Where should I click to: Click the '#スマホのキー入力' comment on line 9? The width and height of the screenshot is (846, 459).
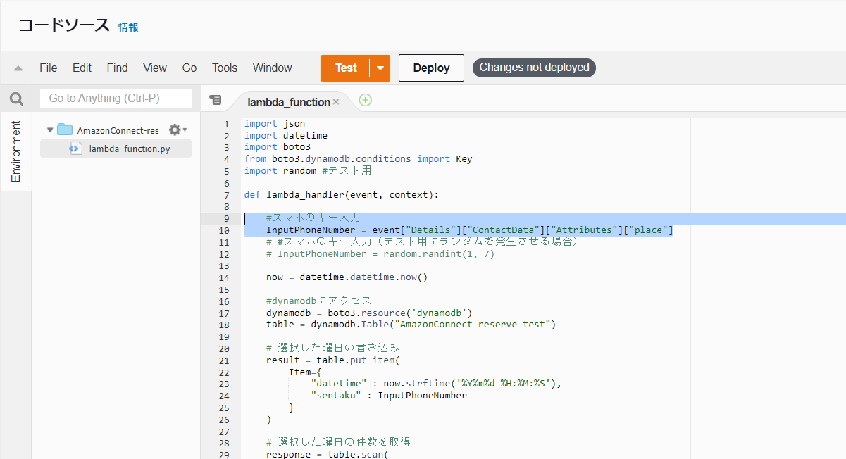[313, 218]
